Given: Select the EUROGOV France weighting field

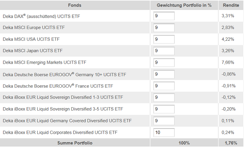Looking at the screenshot, I should click(164, 86).
